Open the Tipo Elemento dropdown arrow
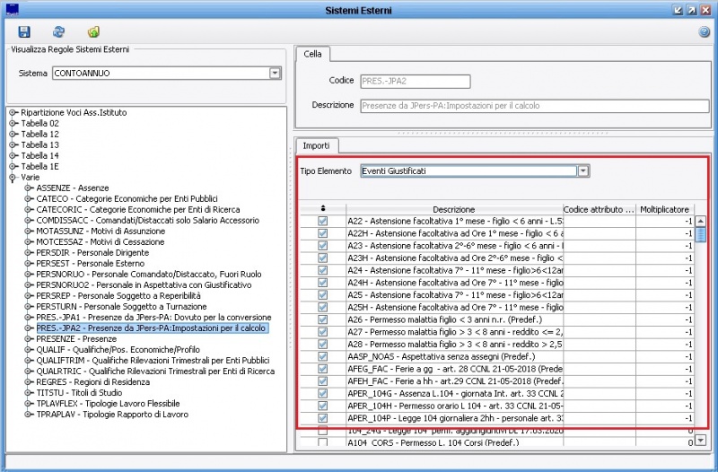Screen dimensions: 718x472 pyautogui.click(x=582, y=170)
